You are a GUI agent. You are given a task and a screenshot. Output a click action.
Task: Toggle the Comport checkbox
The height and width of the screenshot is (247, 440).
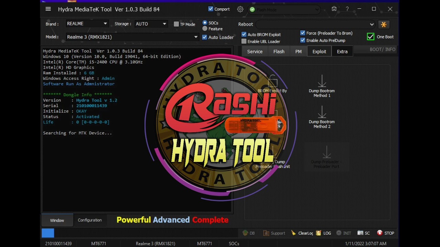[211, 9]
